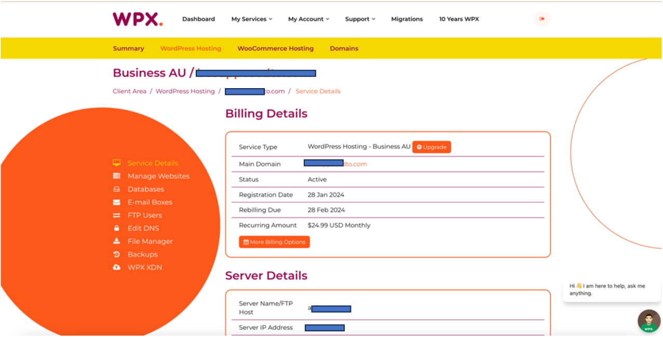Click the FTP Users arrows icon

(x=117, y=215)
